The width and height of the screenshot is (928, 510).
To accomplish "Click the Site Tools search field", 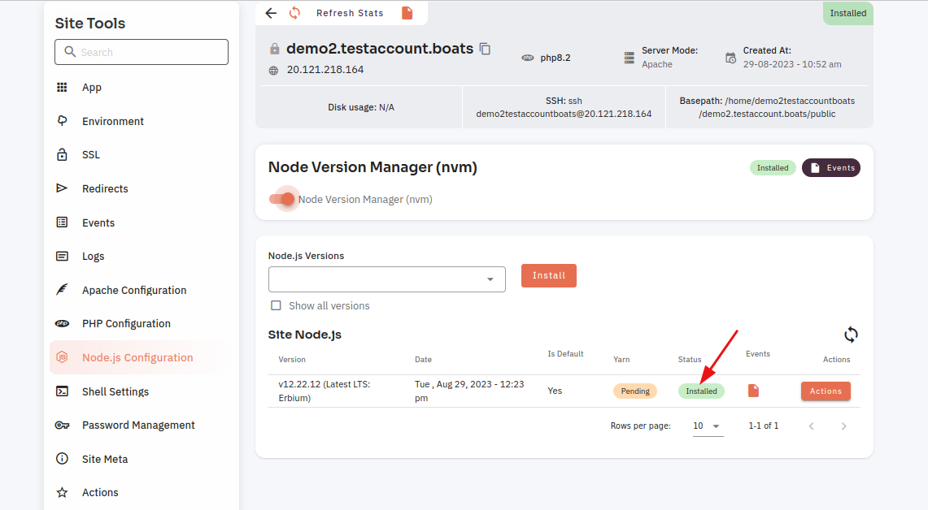I will pos(142,52).
